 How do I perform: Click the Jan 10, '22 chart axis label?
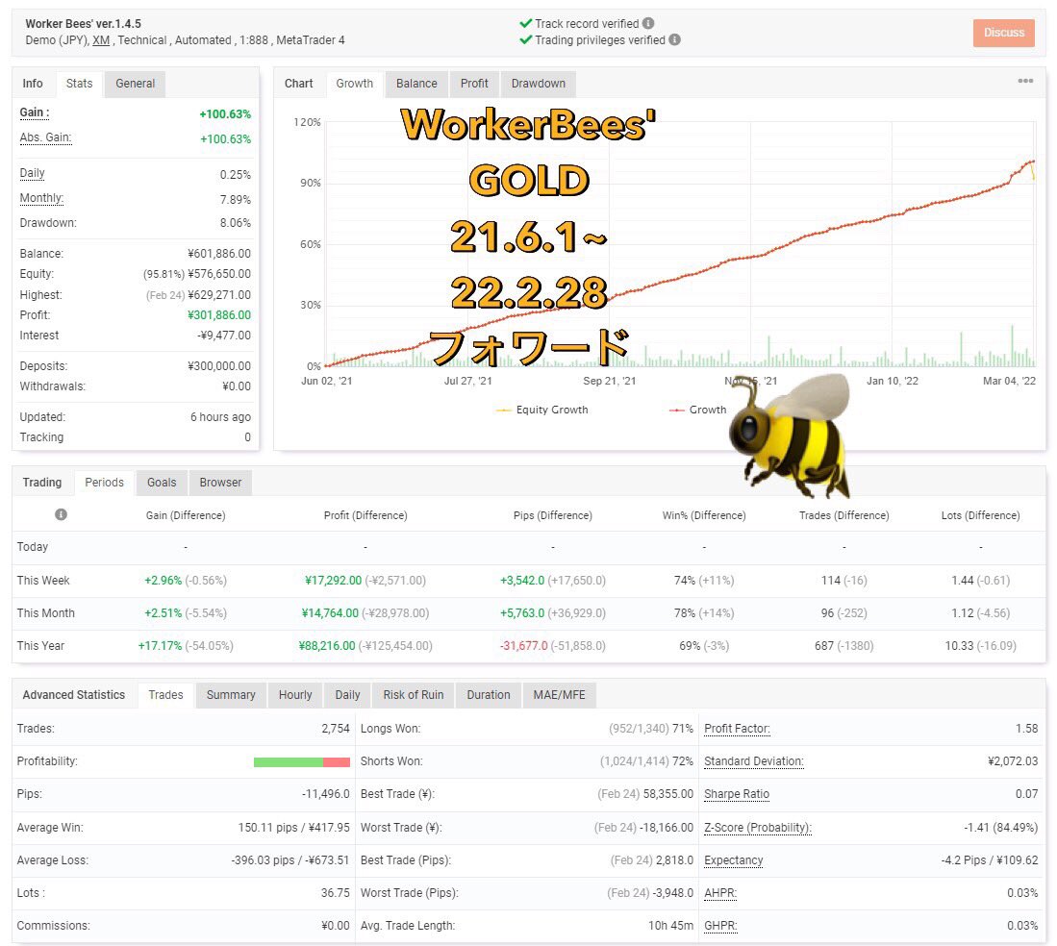(892, 381)
